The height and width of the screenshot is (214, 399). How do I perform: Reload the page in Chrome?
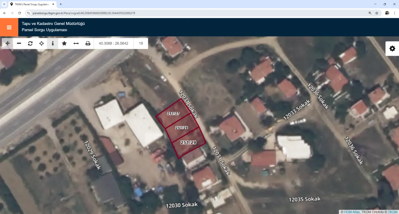20,13
